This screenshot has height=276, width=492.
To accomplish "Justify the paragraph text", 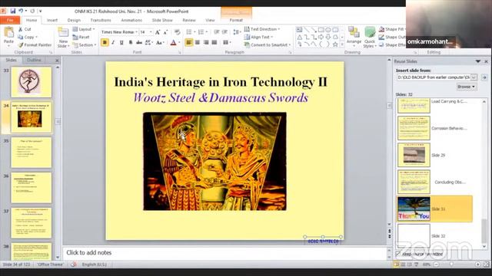I will click(214, 42).
